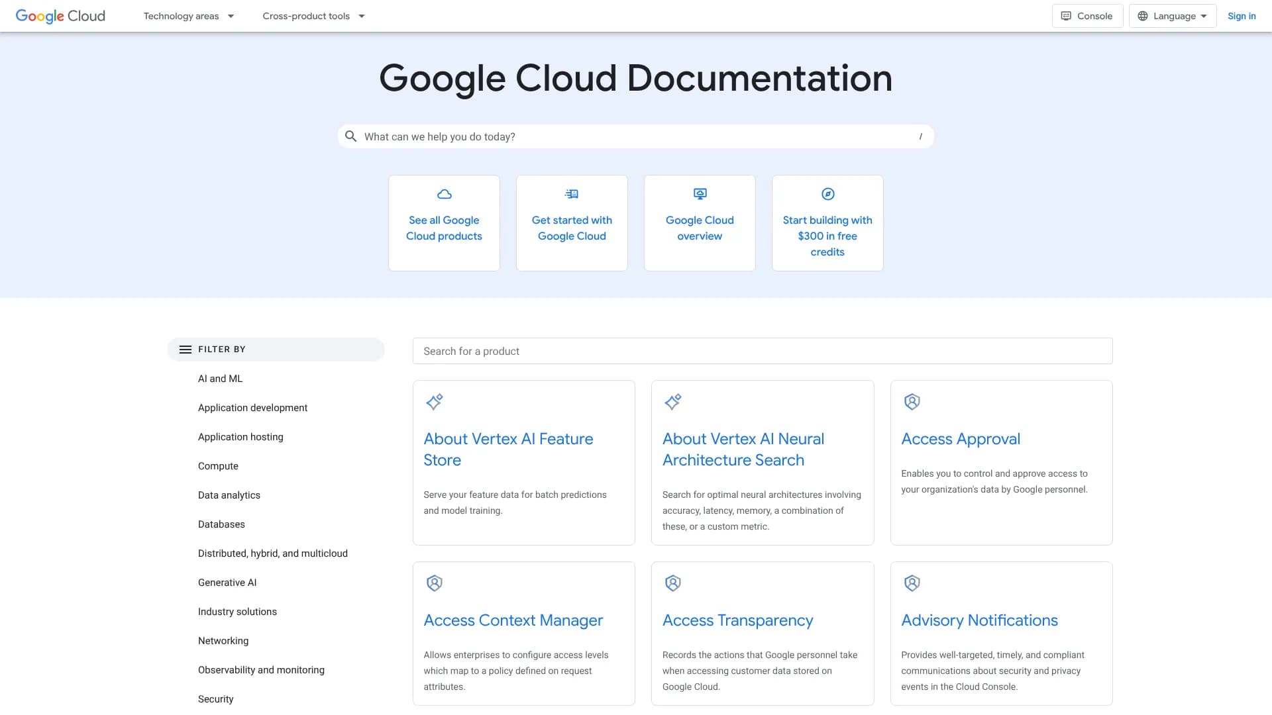
Task: Filter by Observability and monitoring
Action: click(x=261, y=670)
